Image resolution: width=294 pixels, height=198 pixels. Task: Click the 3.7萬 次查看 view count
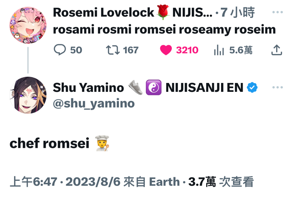click(x=221, y=182)
